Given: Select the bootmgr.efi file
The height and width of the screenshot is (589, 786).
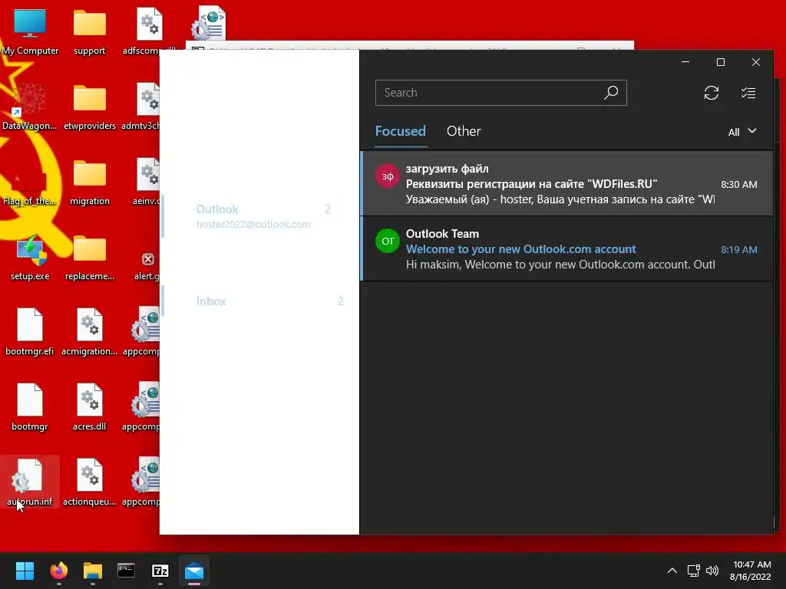Looking at the screenshot, I should click(30, 333).
